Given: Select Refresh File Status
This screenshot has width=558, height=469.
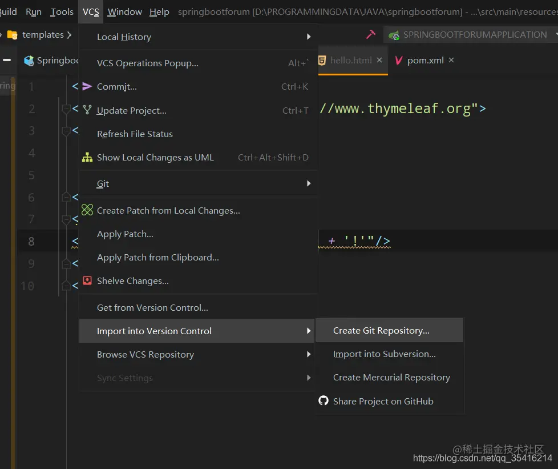Looking at the screenshot, I should click(197, 134).
